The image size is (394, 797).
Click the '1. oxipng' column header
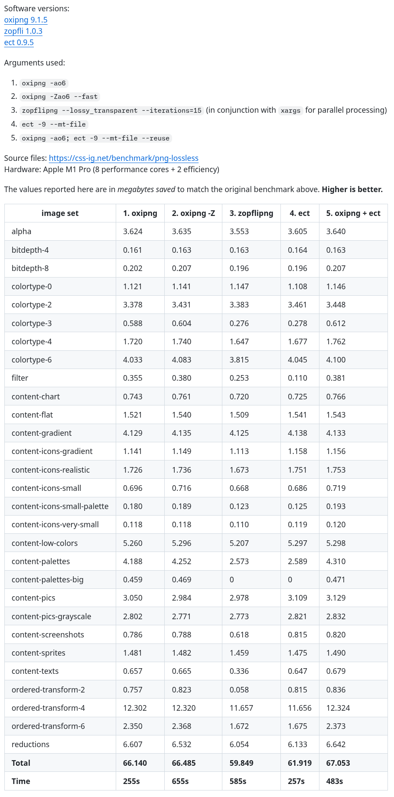click(140, 213)
